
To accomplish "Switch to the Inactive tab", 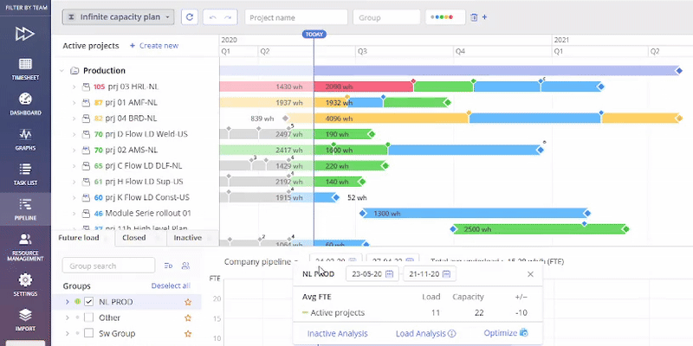I will coord(188,237).
